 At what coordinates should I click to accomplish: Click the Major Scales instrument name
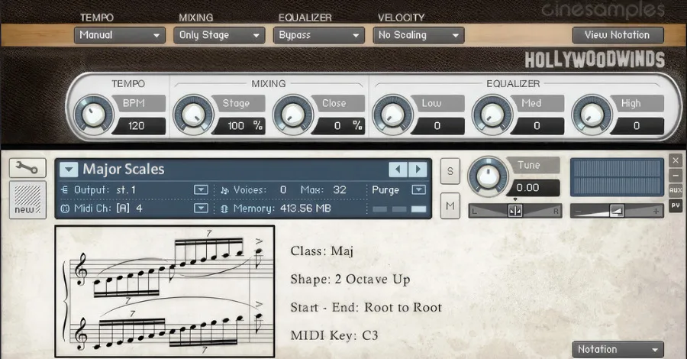pyautogui.click(x=124, y=170)
